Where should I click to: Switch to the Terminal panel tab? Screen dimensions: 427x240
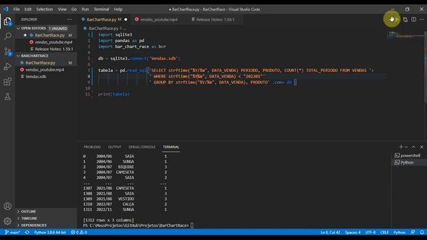171,147
